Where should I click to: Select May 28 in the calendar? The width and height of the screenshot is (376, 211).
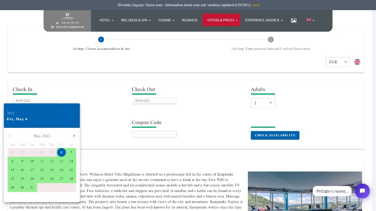[71, 179]
